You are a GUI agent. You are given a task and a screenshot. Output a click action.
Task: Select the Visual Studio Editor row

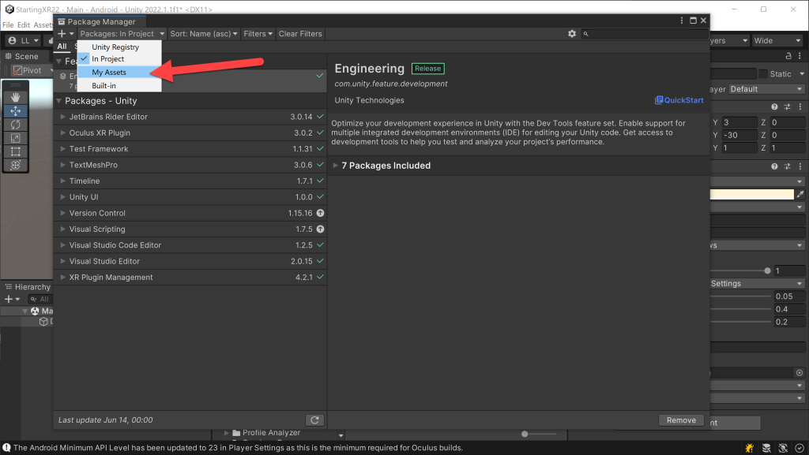[x=190, y=262]
